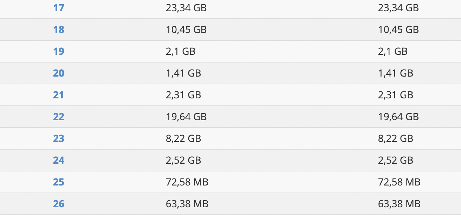
Task: Click link 23 in the list
Action: tap(59, 138)
